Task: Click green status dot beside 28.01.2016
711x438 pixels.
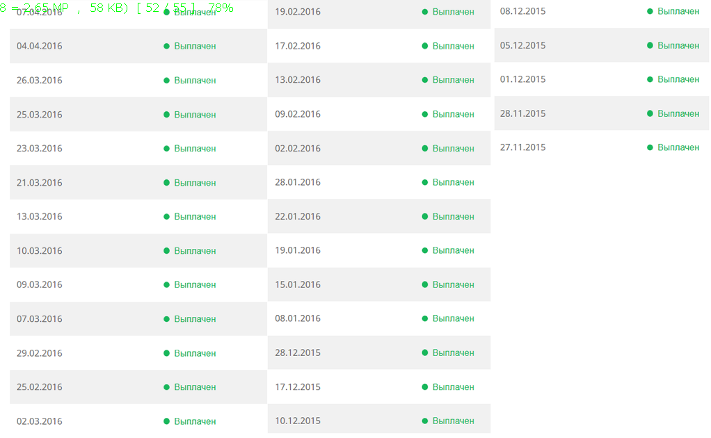Action: [425, 182]
